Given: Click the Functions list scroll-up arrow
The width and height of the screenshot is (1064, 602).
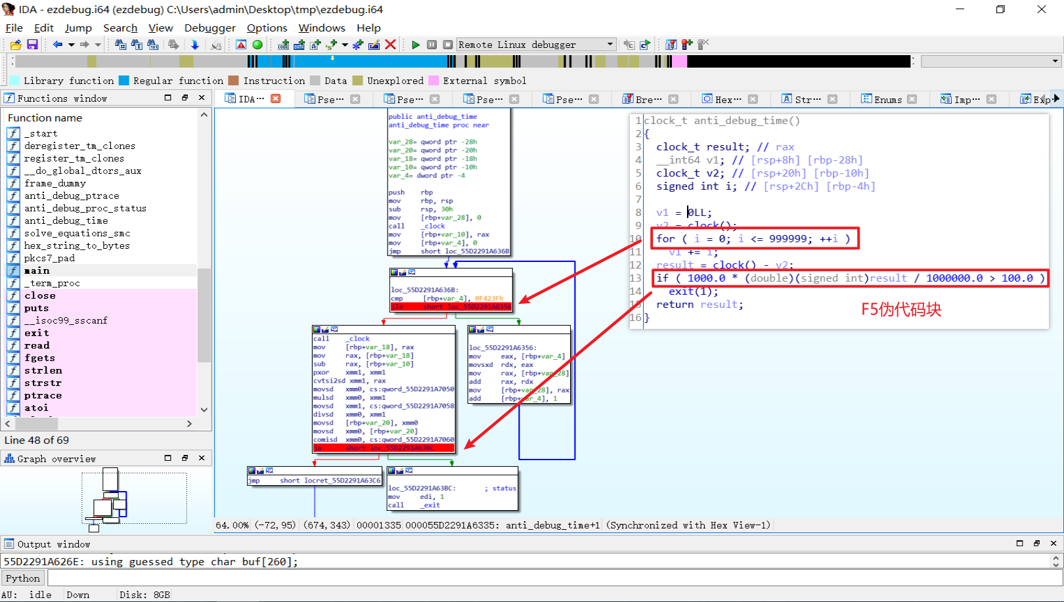Looking at the screenshot, I should point(204,115).
